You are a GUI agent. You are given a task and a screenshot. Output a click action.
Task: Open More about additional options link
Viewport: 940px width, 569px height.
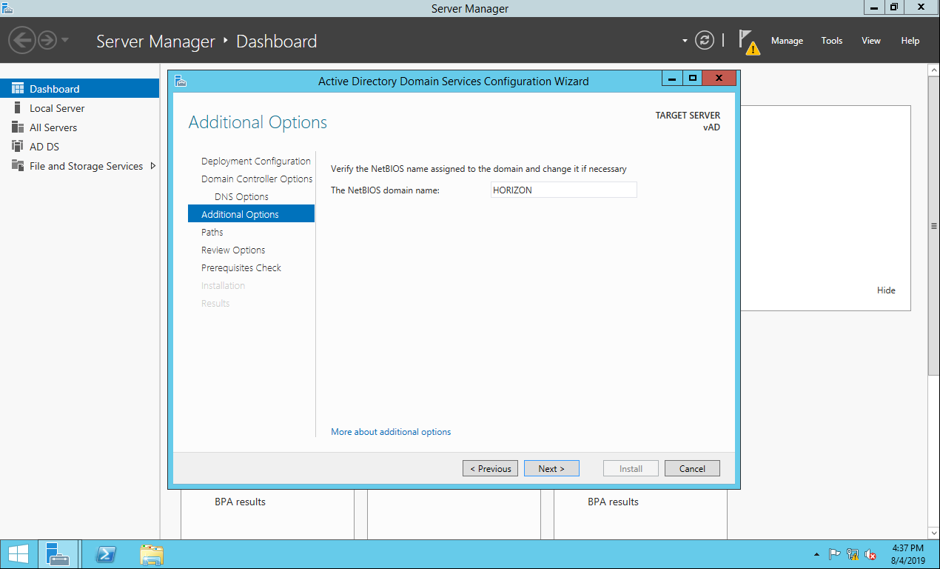point(391,432)
